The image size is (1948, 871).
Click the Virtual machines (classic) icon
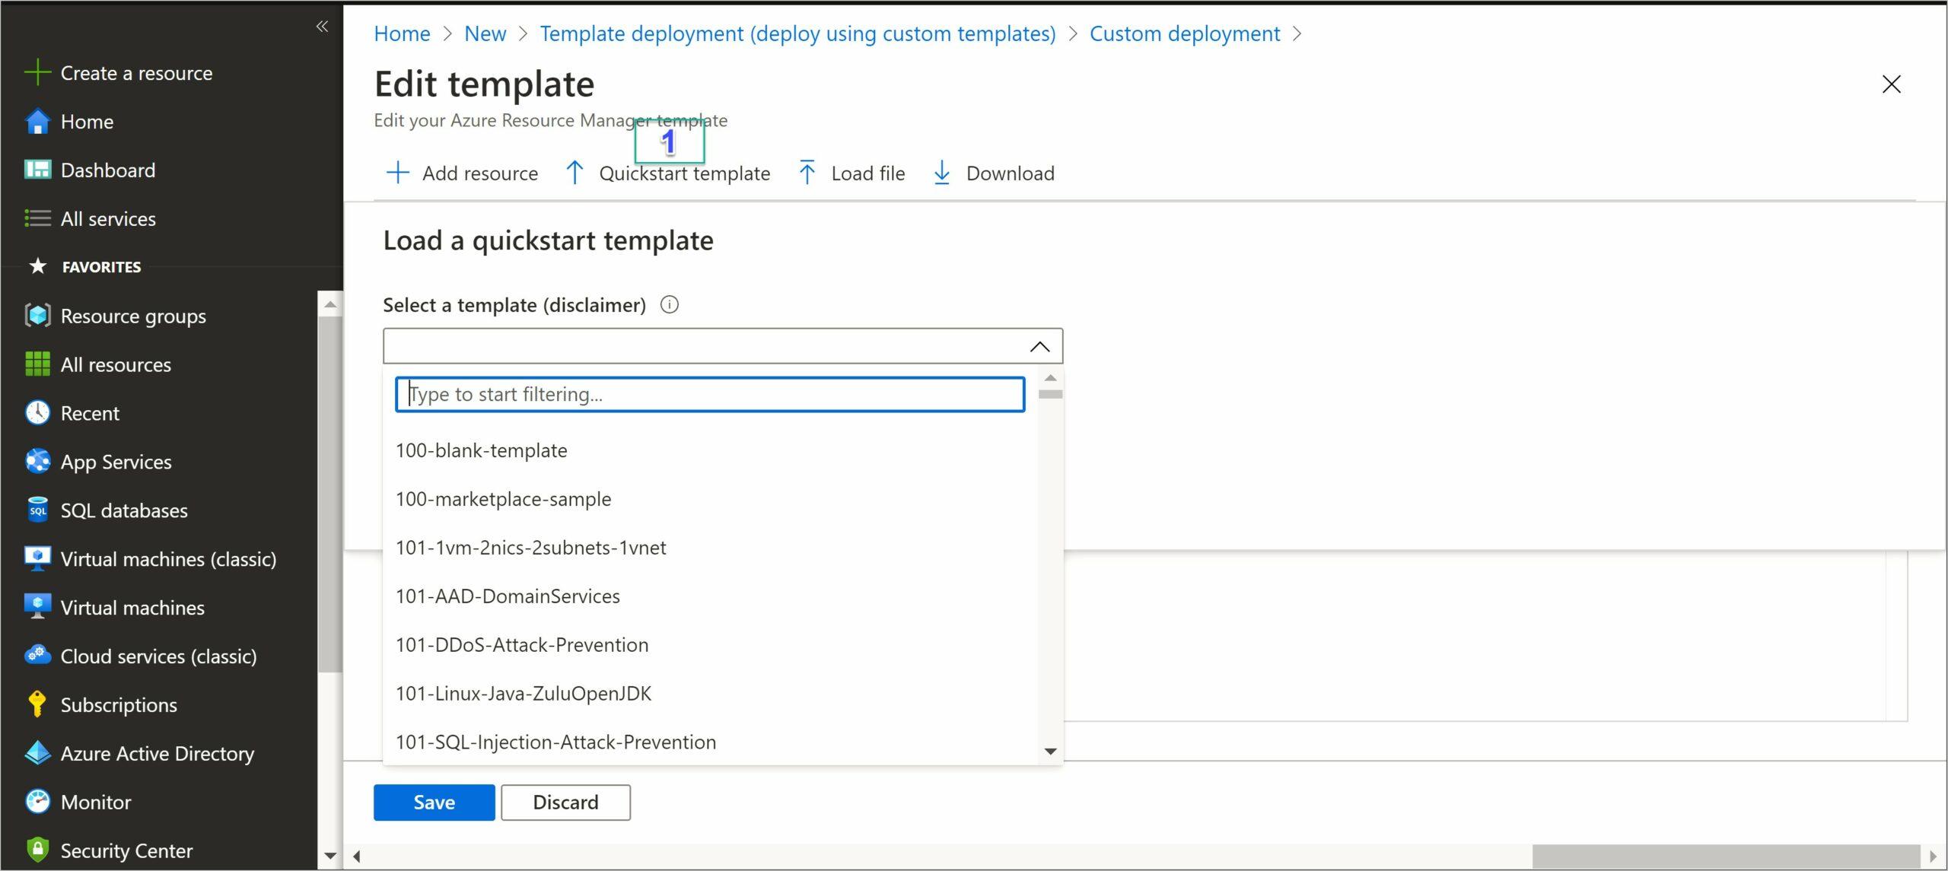click(37, 559)
